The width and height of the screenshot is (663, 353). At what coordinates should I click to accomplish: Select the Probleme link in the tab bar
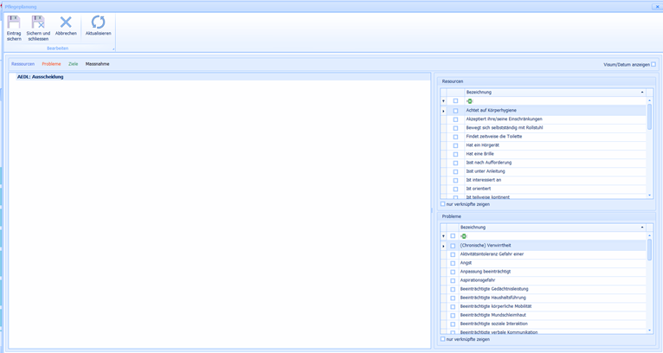(51, 64)
